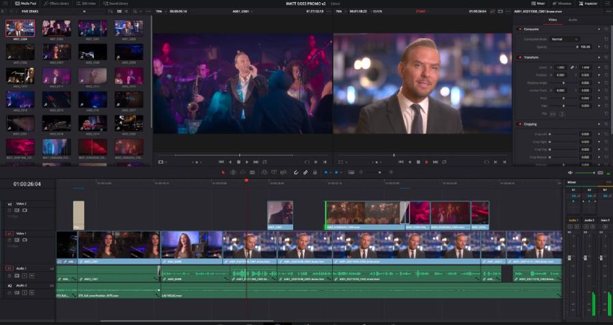Viewport: 613px width, 325px height.
Task: Mute the Audio 1 track
Action: coord(31,275)
